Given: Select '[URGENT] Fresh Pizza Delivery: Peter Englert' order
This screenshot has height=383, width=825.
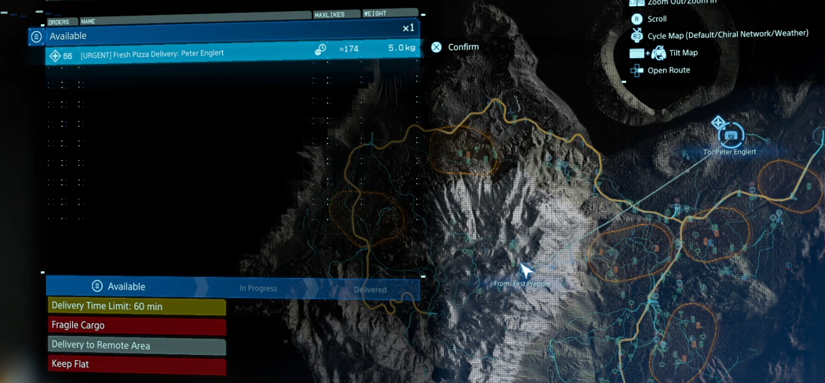Looking at the screenshot, I should (232, 54).
